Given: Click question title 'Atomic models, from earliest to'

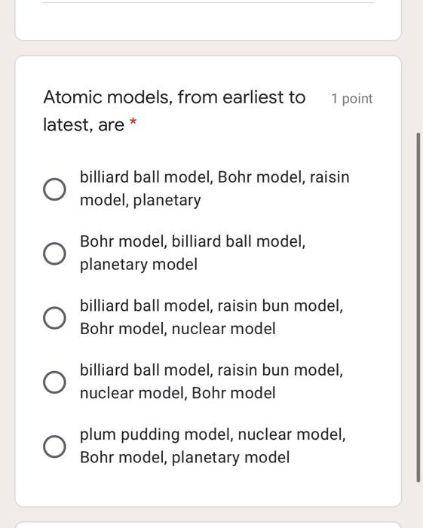Looking at the screenshot, I should point(174,97).
